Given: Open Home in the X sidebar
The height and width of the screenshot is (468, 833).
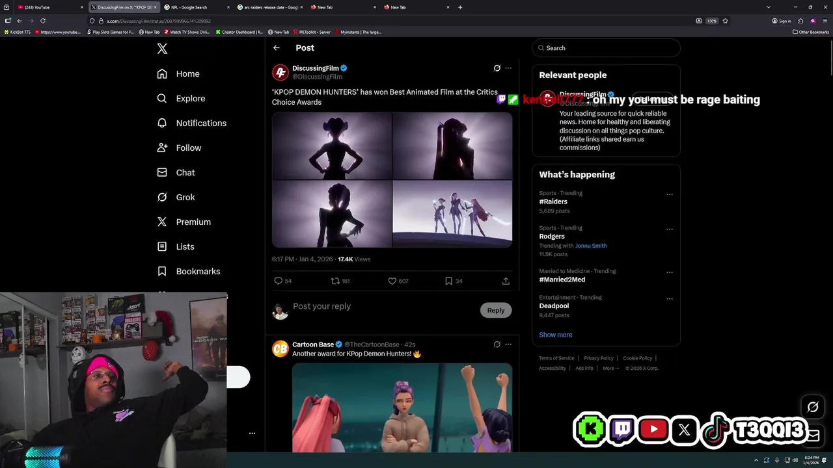Looking at the screenshot, I should (178, 73).
